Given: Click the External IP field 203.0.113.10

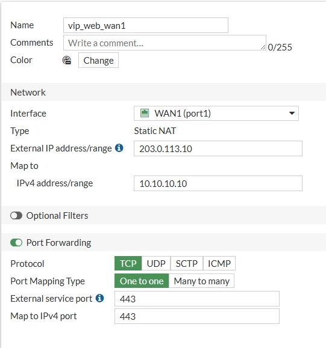Looking at the screenshot, I should click(218, 148).
